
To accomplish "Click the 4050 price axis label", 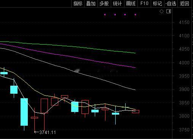I will coord(184,49).
